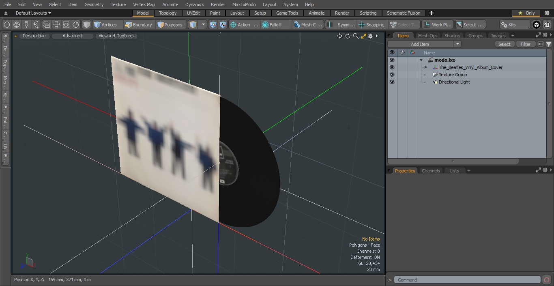Click the Add Item button
Screen dimensions: 554x286
pos(420,44)
